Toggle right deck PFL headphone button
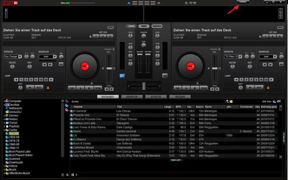This screenshot has height=180, width=288. (165, 76)
